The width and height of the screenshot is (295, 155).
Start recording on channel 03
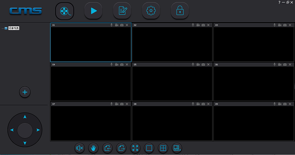[x=280, y=25]
